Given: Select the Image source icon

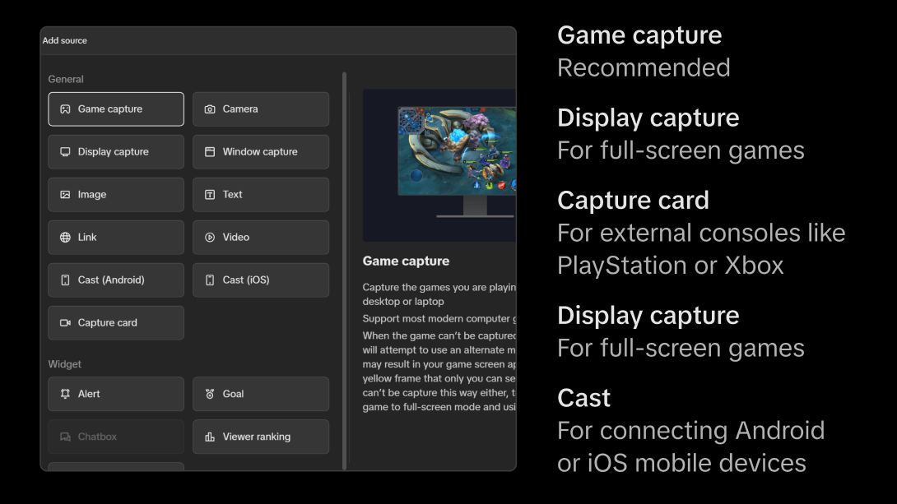Looking at the screenshot, I should point(65,195).
